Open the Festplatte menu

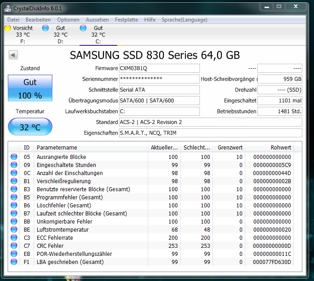(x=126, y=20)
